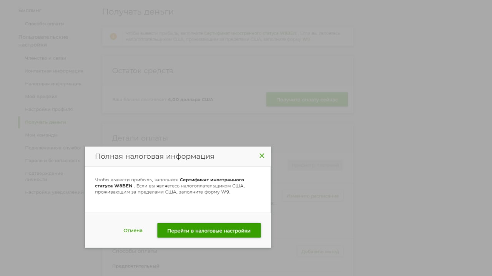This screenshot has width=492, height=276.
Task: Open Членство и связи menu item
Action: pyautogui.click(x=46, y=58)
